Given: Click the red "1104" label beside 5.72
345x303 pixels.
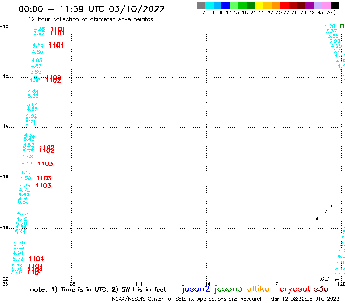Looking at the screenshot, I should click(x=36, y=259).
